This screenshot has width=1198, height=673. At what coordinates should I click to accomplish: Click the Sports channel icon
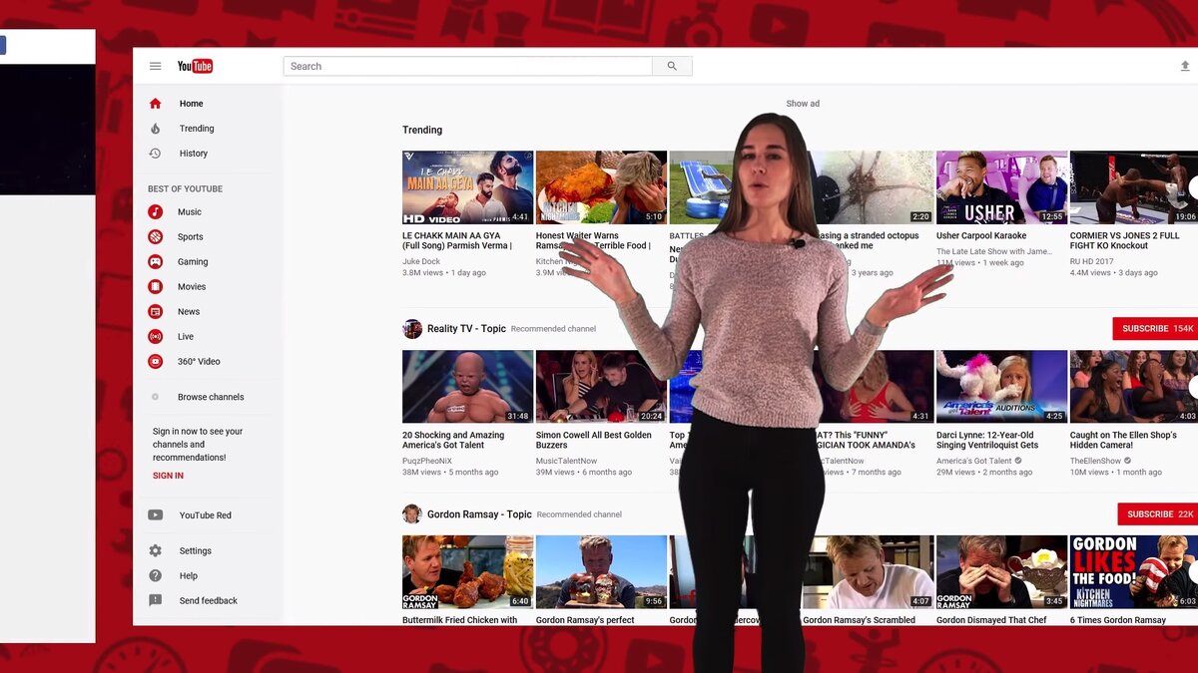[155, 236]
